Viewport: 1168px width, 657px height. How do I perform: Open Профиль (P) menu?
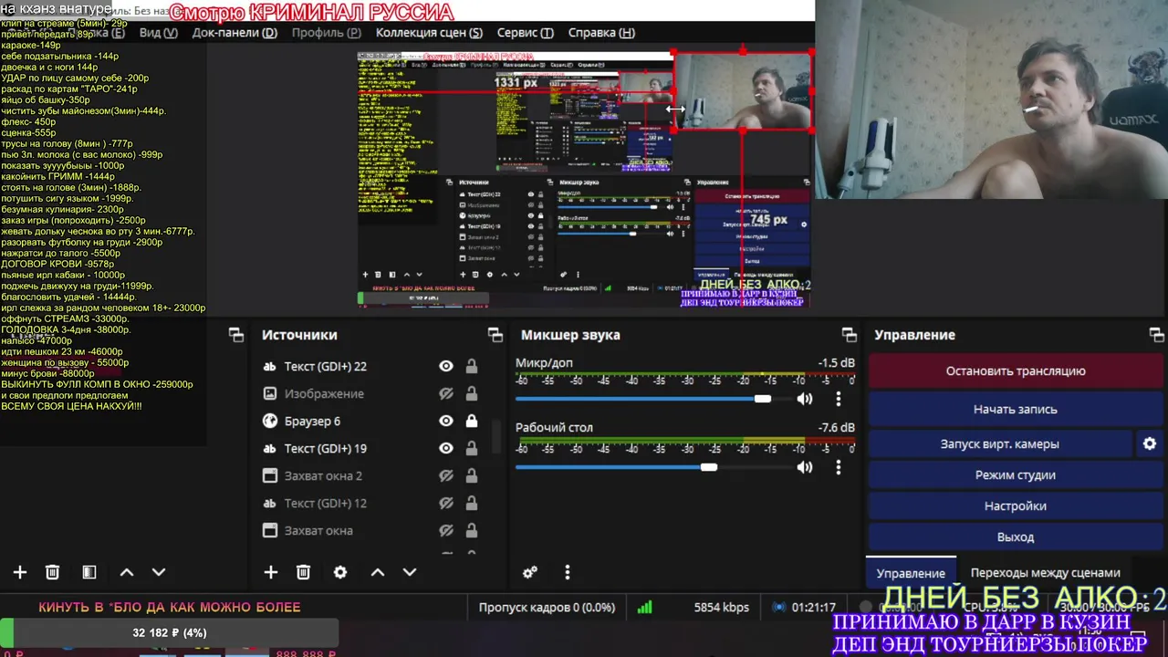327,32
